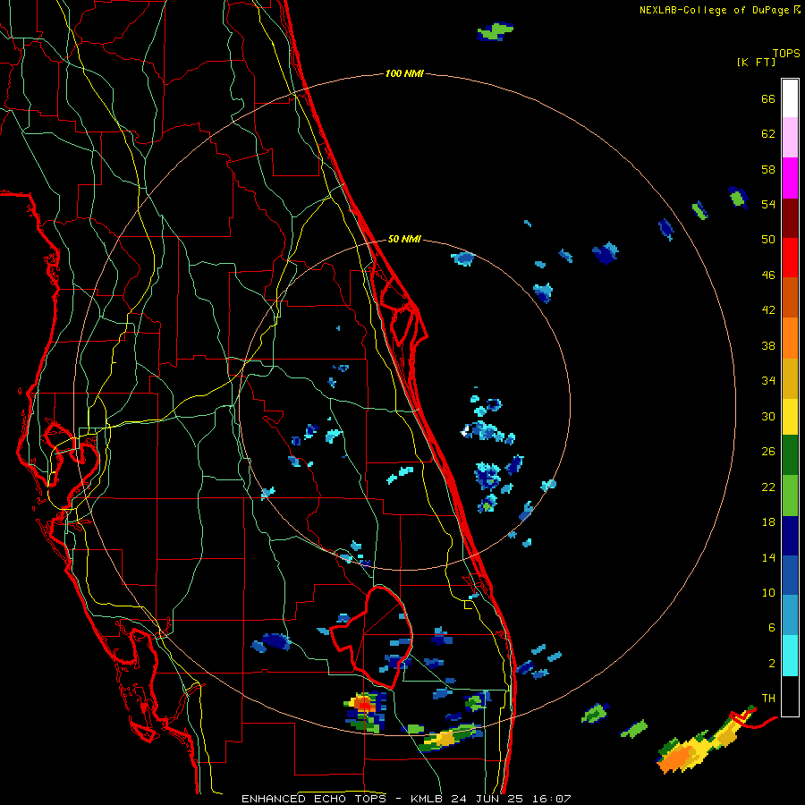The height and width of the screenshot is (805, 805).
Task: Click the 16:07 timestamp in the footer
Action: coord(551,799)
